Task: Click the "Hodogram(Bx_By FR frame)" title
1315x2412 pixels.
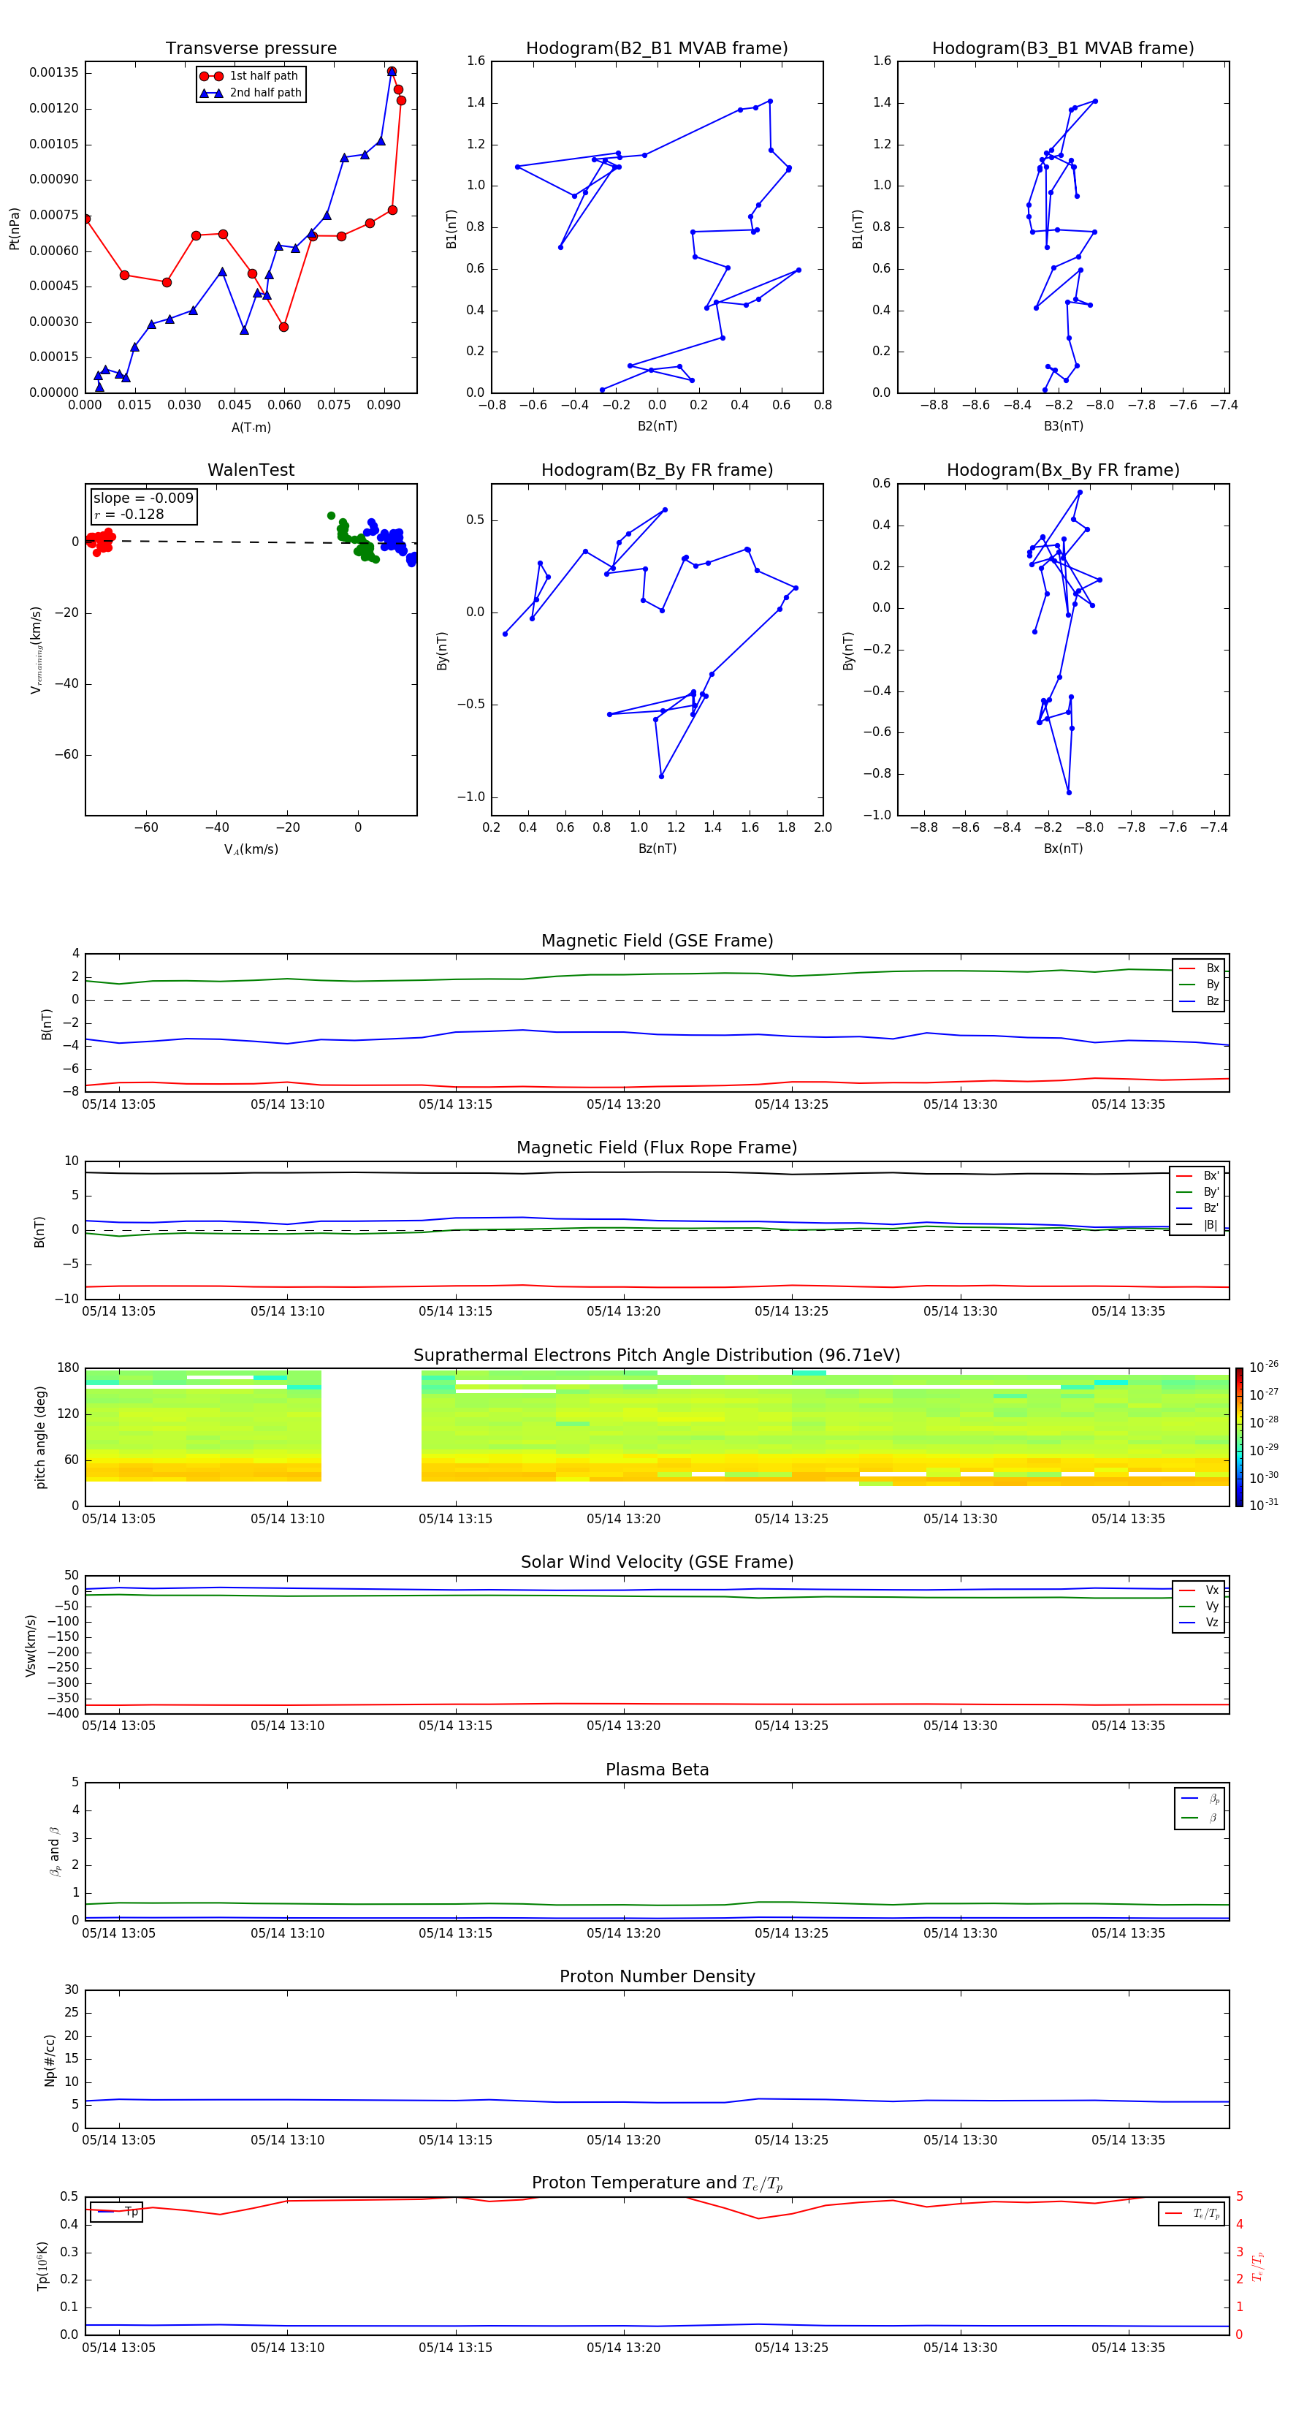Action: [1063, 470]
